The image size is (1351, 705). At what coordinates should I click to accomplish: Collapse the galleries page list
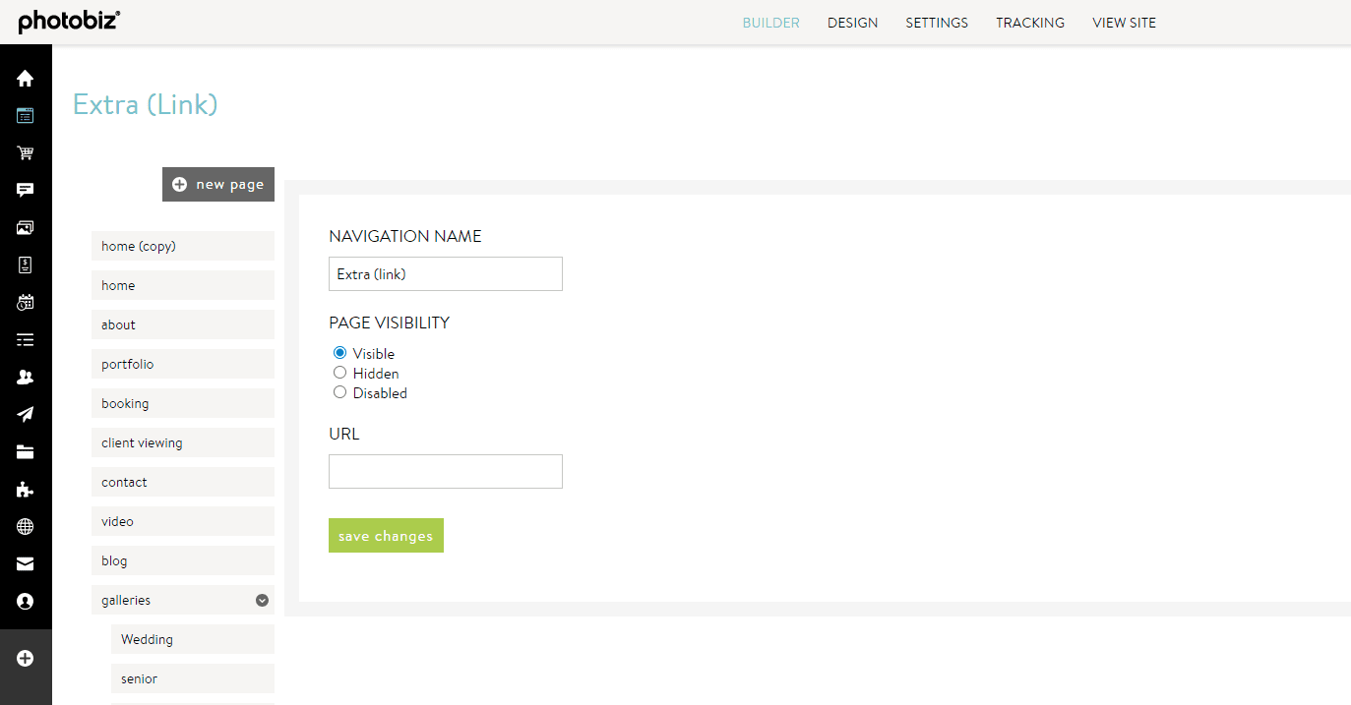(x=262, y=599)
